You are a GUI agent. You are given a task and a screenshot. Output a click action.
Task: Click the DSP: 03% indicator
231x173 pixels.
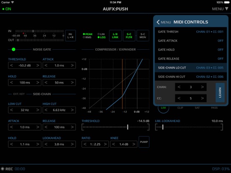[x=221, y=169]
